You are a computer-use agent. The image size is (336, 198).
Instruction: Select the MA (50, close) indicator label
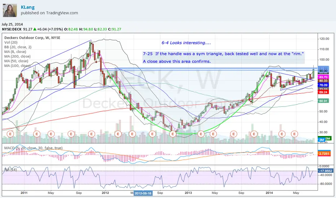tap(16, 61)
